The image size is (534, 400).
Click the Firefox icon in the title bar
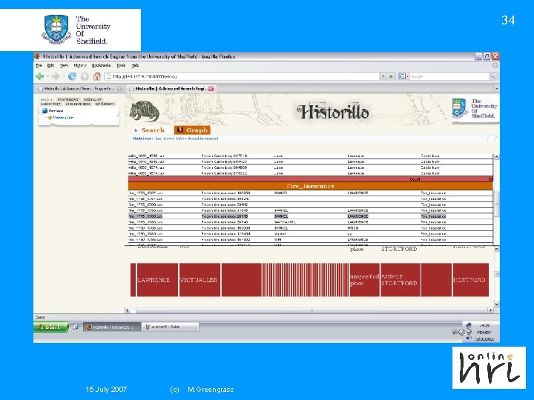(x=38, y=56)
